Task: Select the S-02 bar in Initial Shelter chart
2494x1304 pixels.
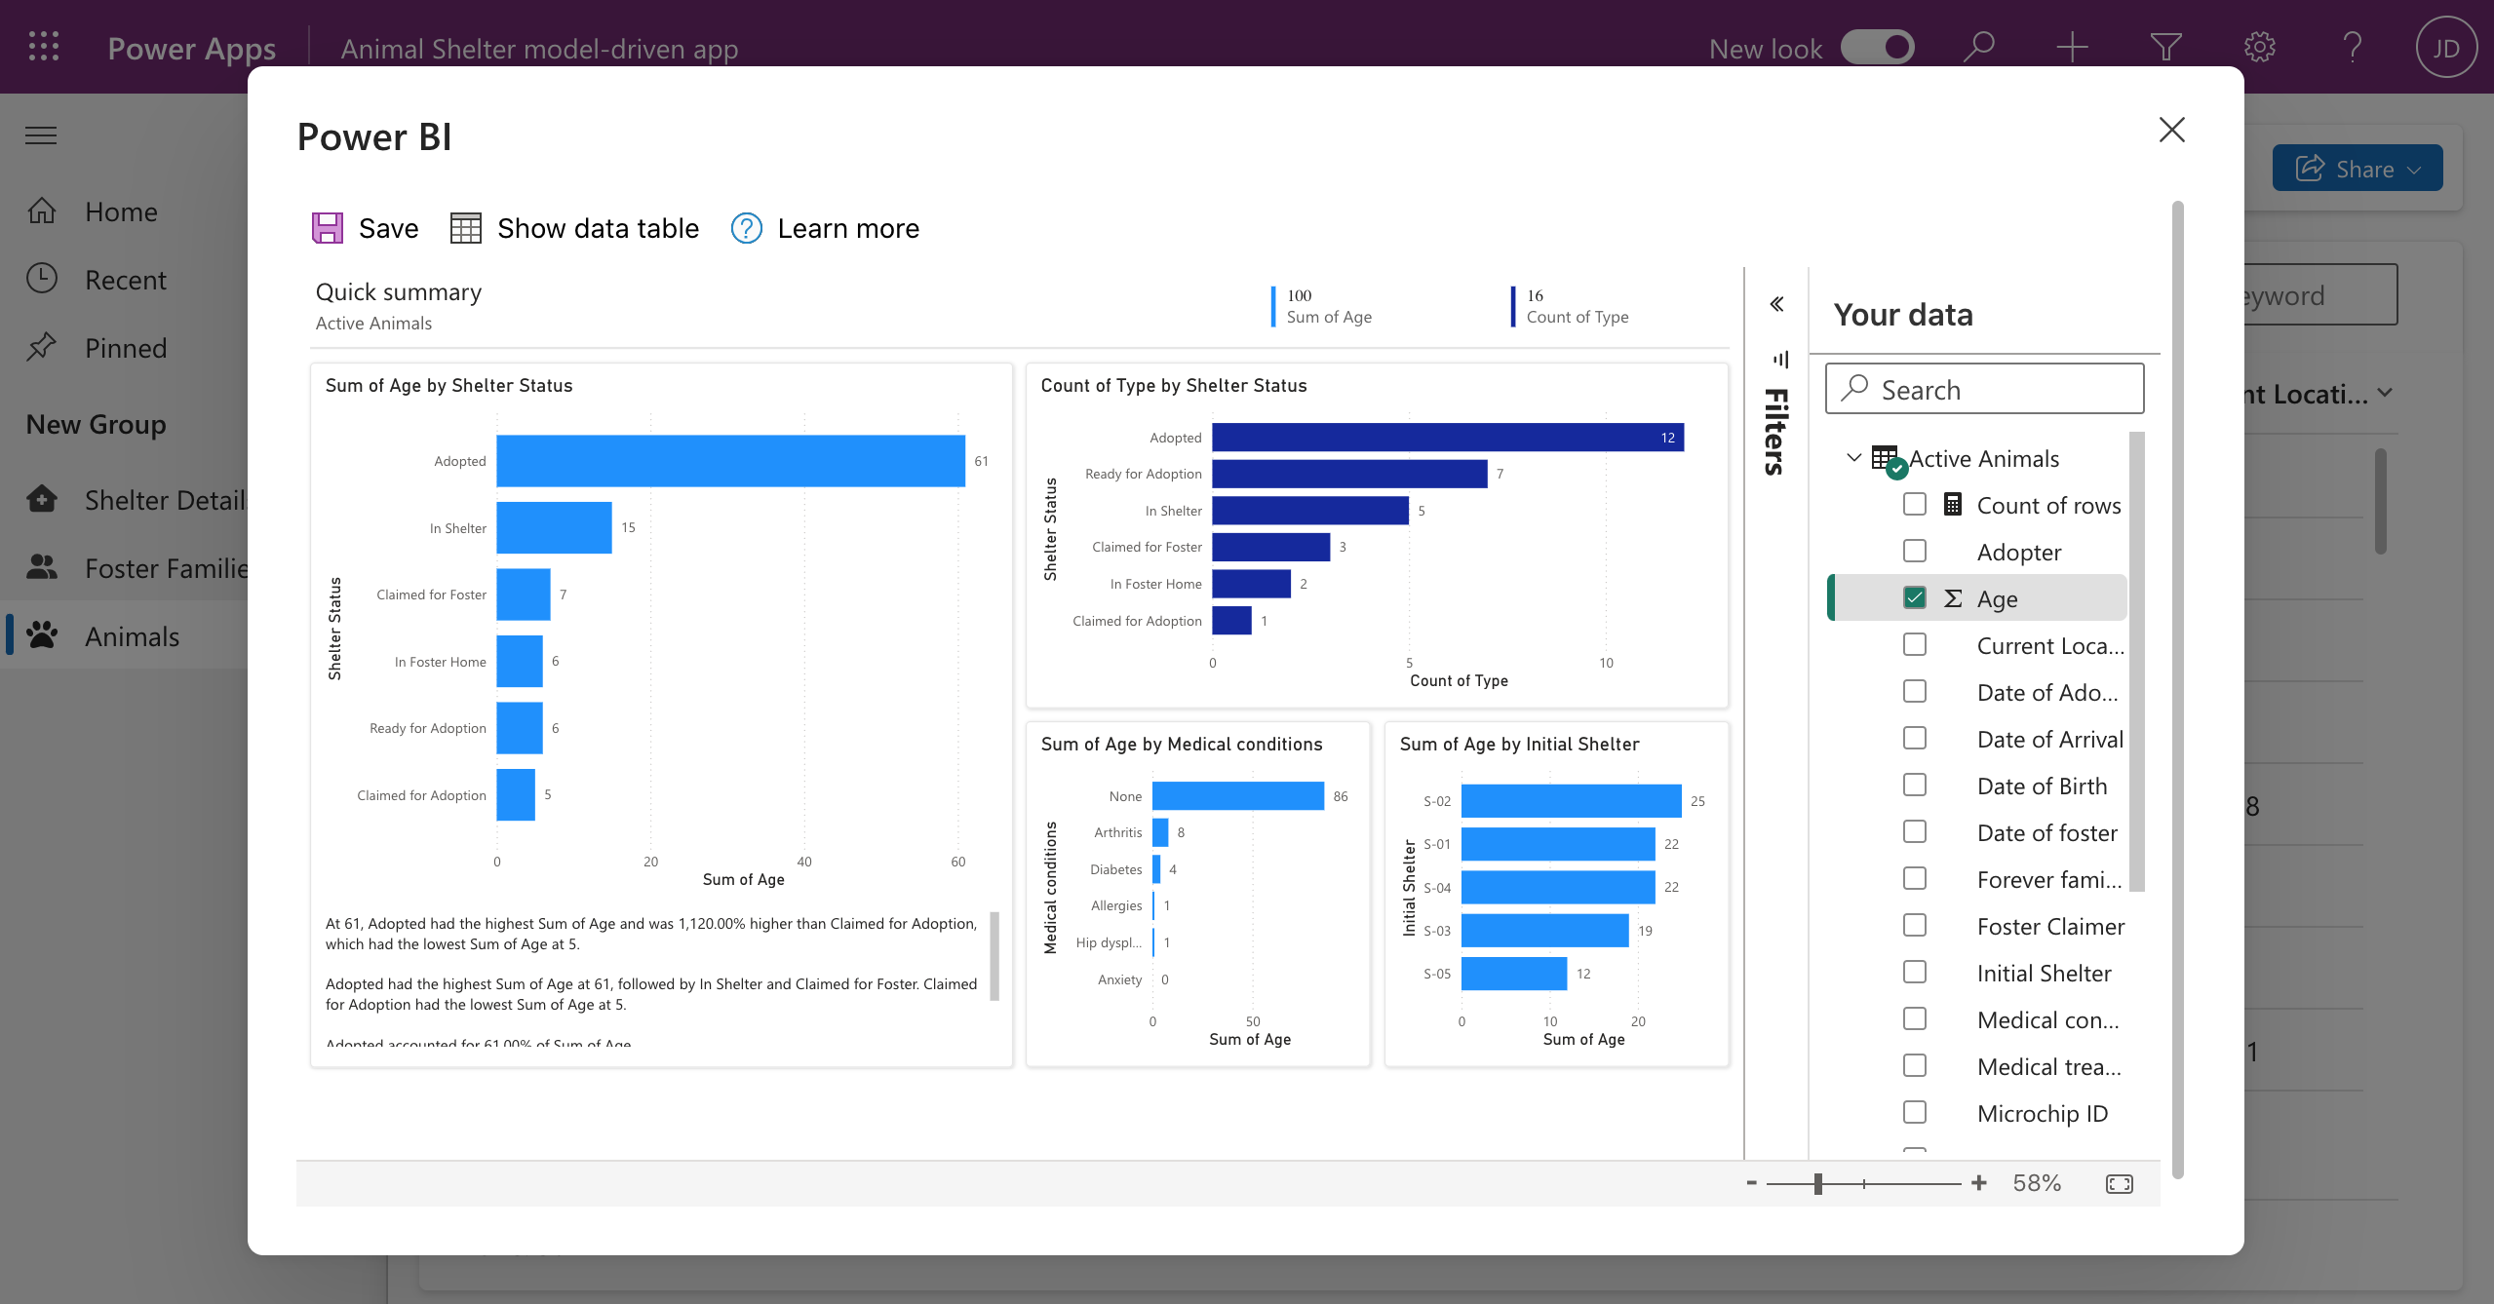Action: [1572, 801]
